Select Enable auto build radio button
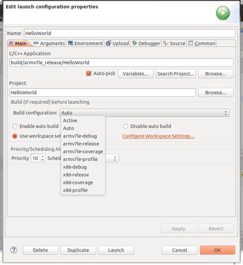243x265 pixels. 15,126
